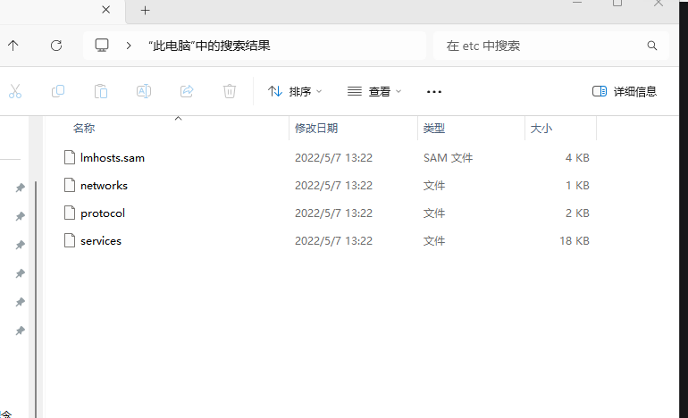This screenshot has width=688, height=418.
Task: Toggle the 详细信息 details pane
Action: point(625,91)
